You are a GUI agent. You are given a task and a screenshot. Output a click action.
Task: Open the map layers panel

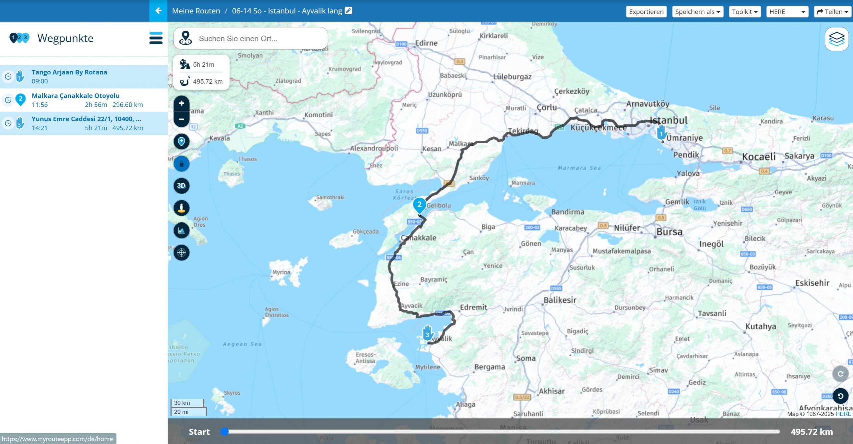pos(836,39)
